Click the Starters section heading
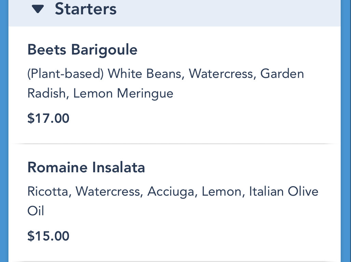The height and width of the screenshot is (262, 351). [x=85, y=9]
